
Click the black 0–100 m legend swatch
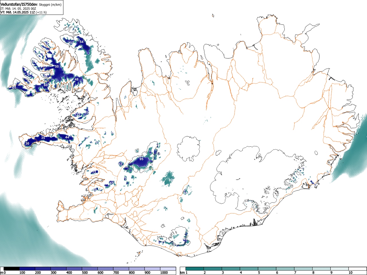(11, 269)
